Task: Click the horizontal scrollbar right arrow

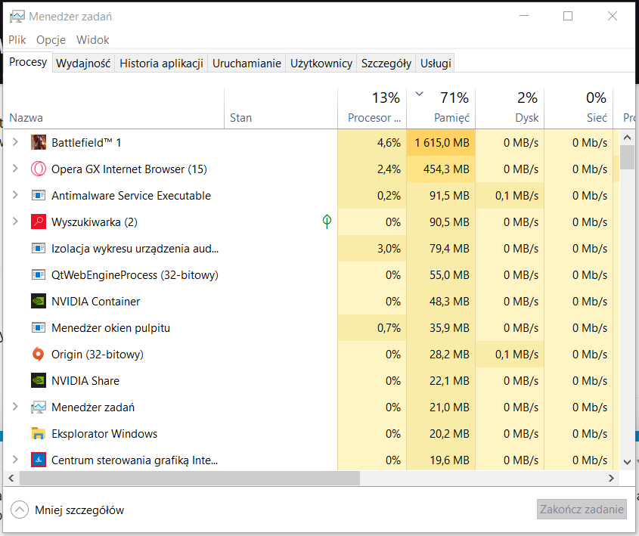Action: [613, 478]
